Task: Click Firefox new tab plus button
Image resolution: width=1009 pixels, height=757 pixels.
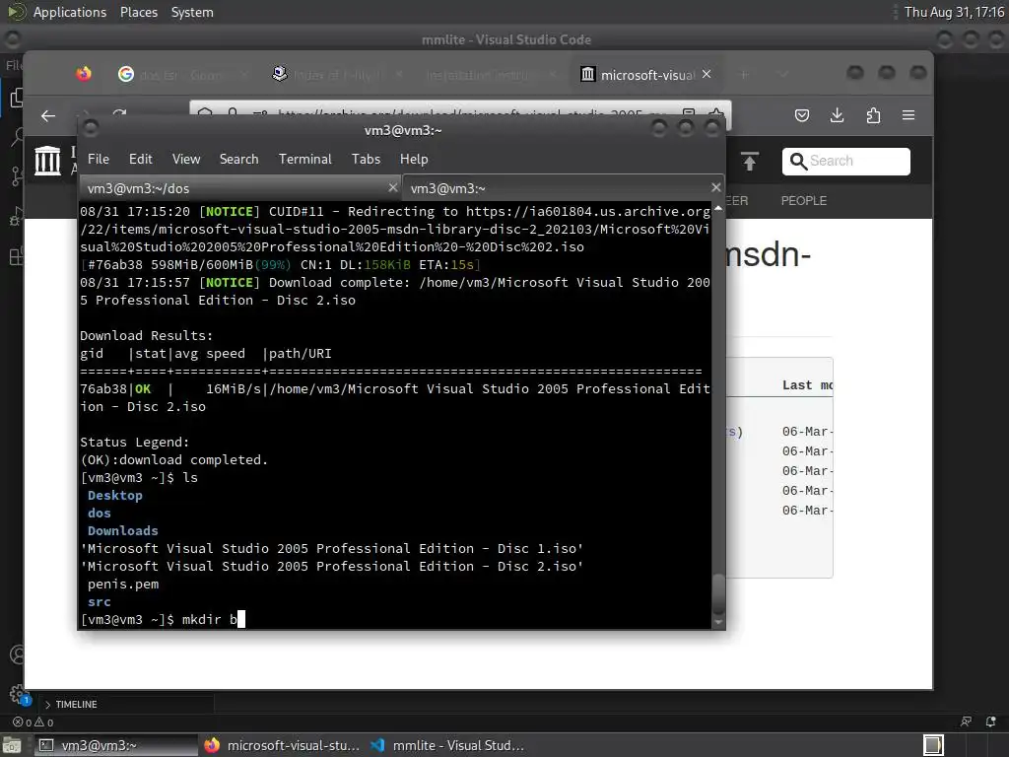Action: pyautogui.click(x=744, y=75)
